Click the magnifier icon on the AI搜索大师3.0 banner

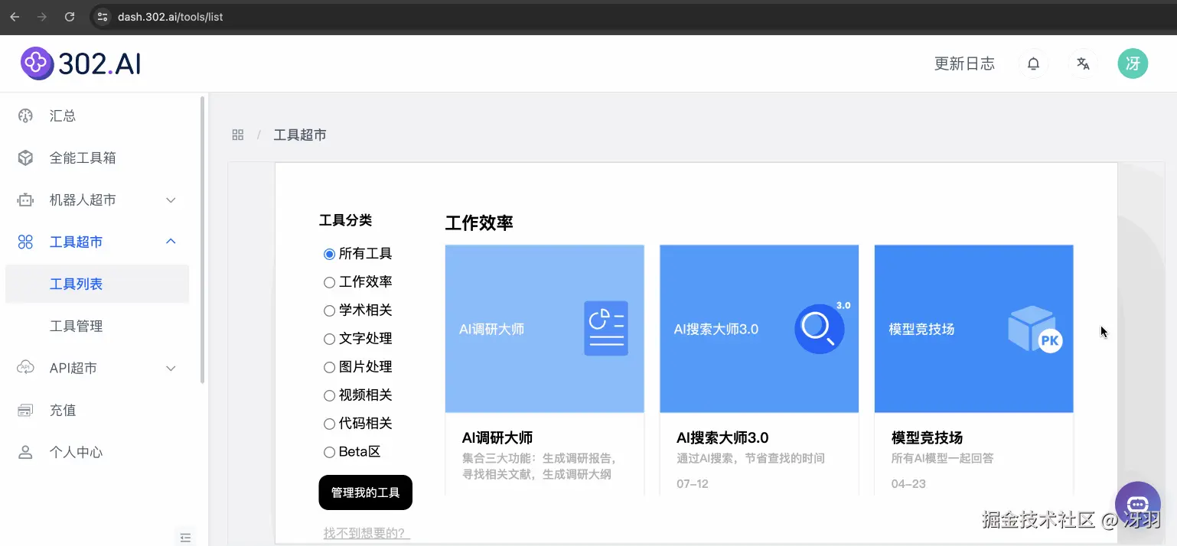click(820, 329)
